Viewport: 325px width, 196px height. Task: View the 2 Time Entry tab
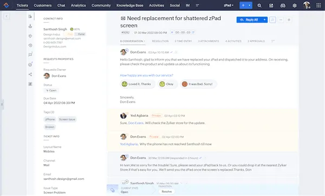[183, 41]
